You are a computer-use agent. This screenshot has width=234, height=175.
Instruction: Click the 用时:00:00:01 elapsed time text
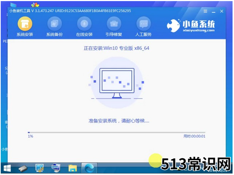(194, 136)
